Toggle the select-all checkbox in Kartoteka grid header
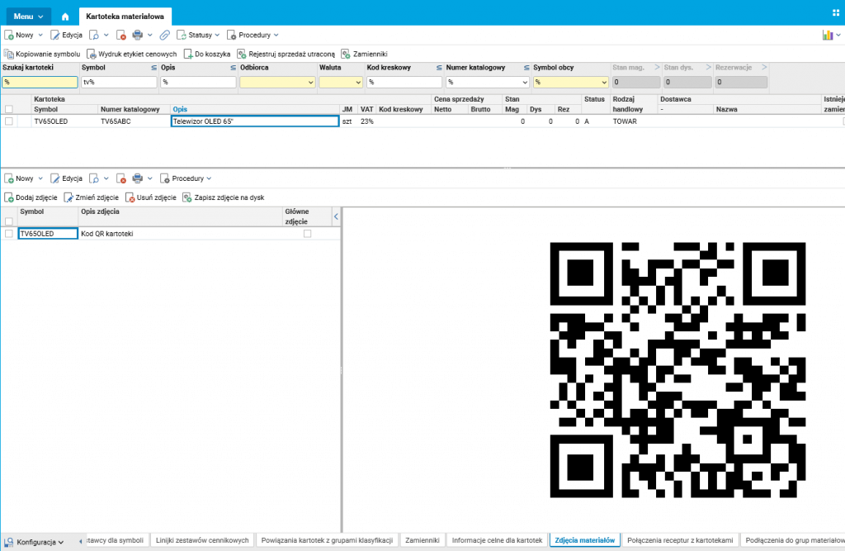845x551 pixels. point(8,109)
